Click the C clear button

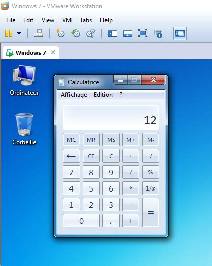click(x=111, y=156)
